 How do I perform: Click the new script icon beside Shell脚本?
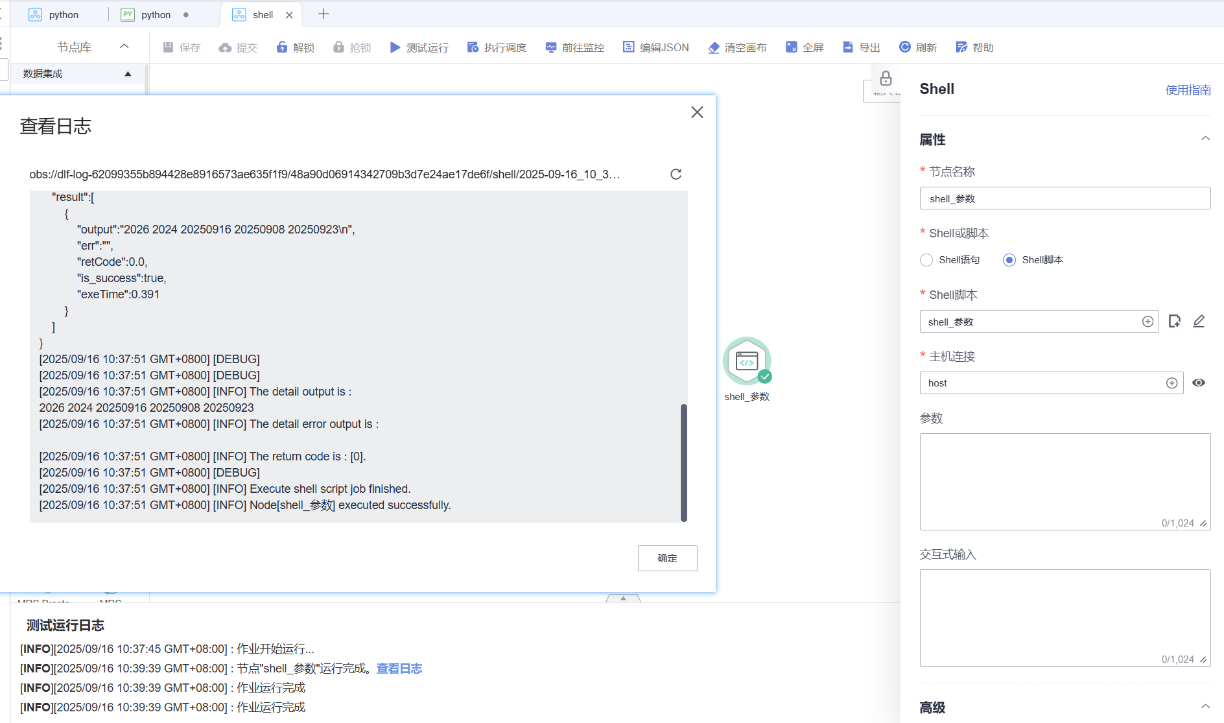coord(1174,322)
